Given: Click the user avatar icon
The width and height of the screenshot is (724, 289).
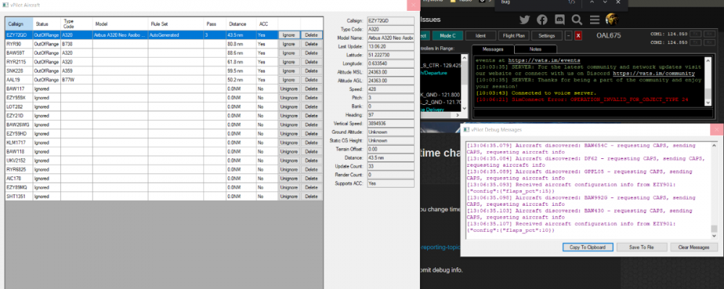Looking at the screenshot, I should tap(612, 20).
